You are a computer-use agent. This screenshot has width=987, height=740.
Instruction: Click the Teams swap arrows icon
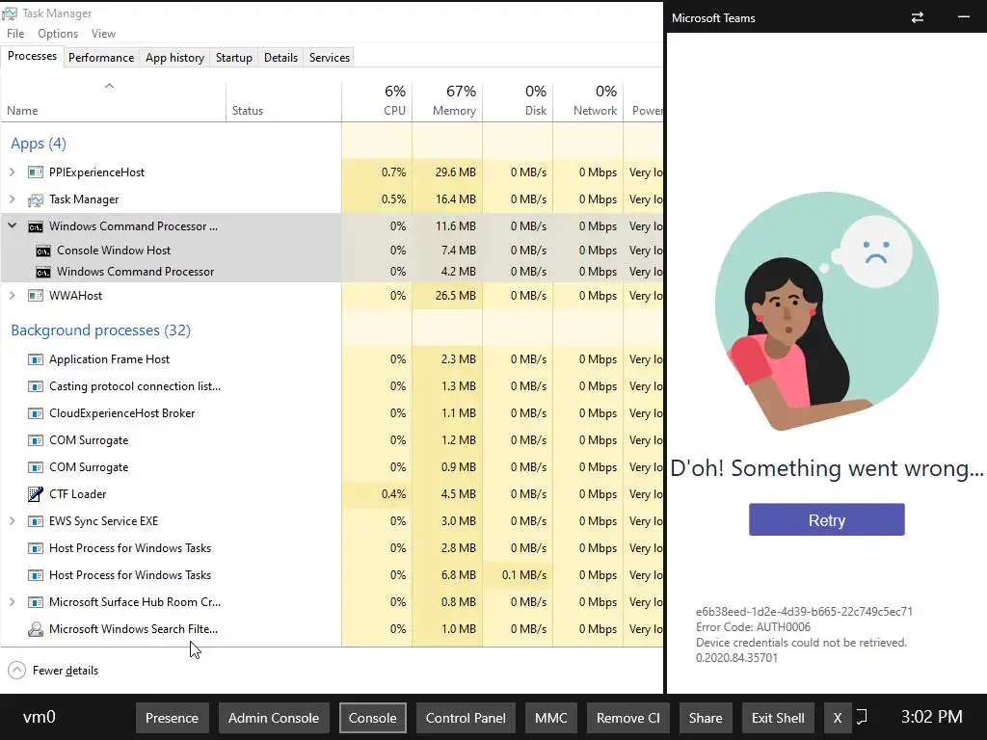[x=918, y=17]
